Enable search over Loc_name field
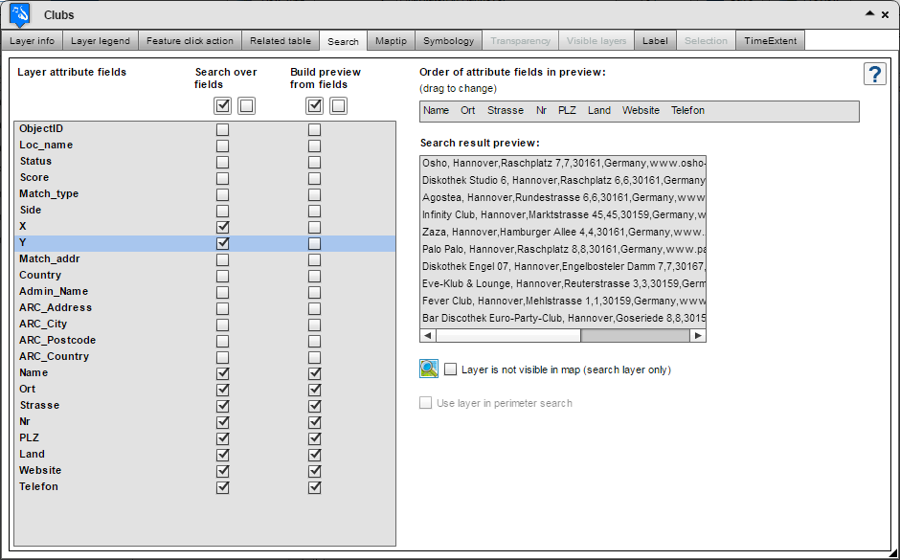Viewport: 900px width, 560px height. [x=223, y=146]
